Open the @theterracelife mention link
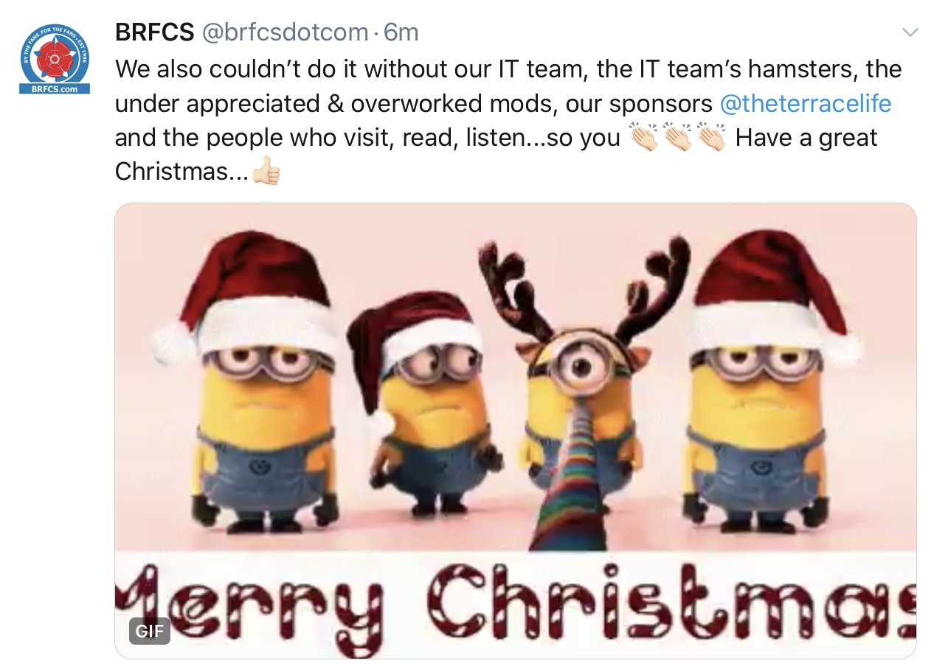The height and width of the screenshot is (669, 934). tap(805, 104)
